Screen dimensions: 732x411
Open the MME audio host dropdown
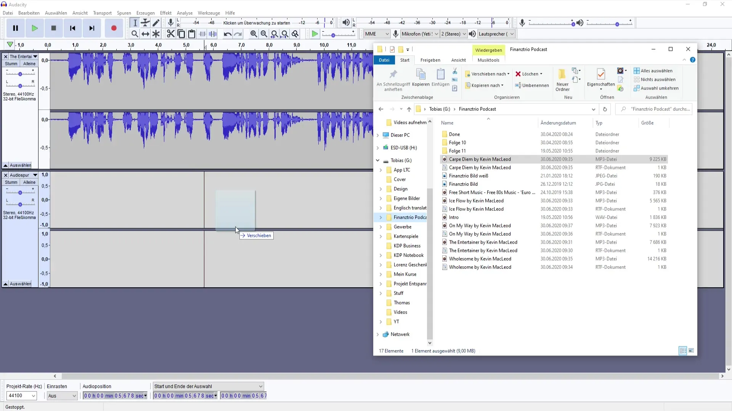[x=377, y=34]
